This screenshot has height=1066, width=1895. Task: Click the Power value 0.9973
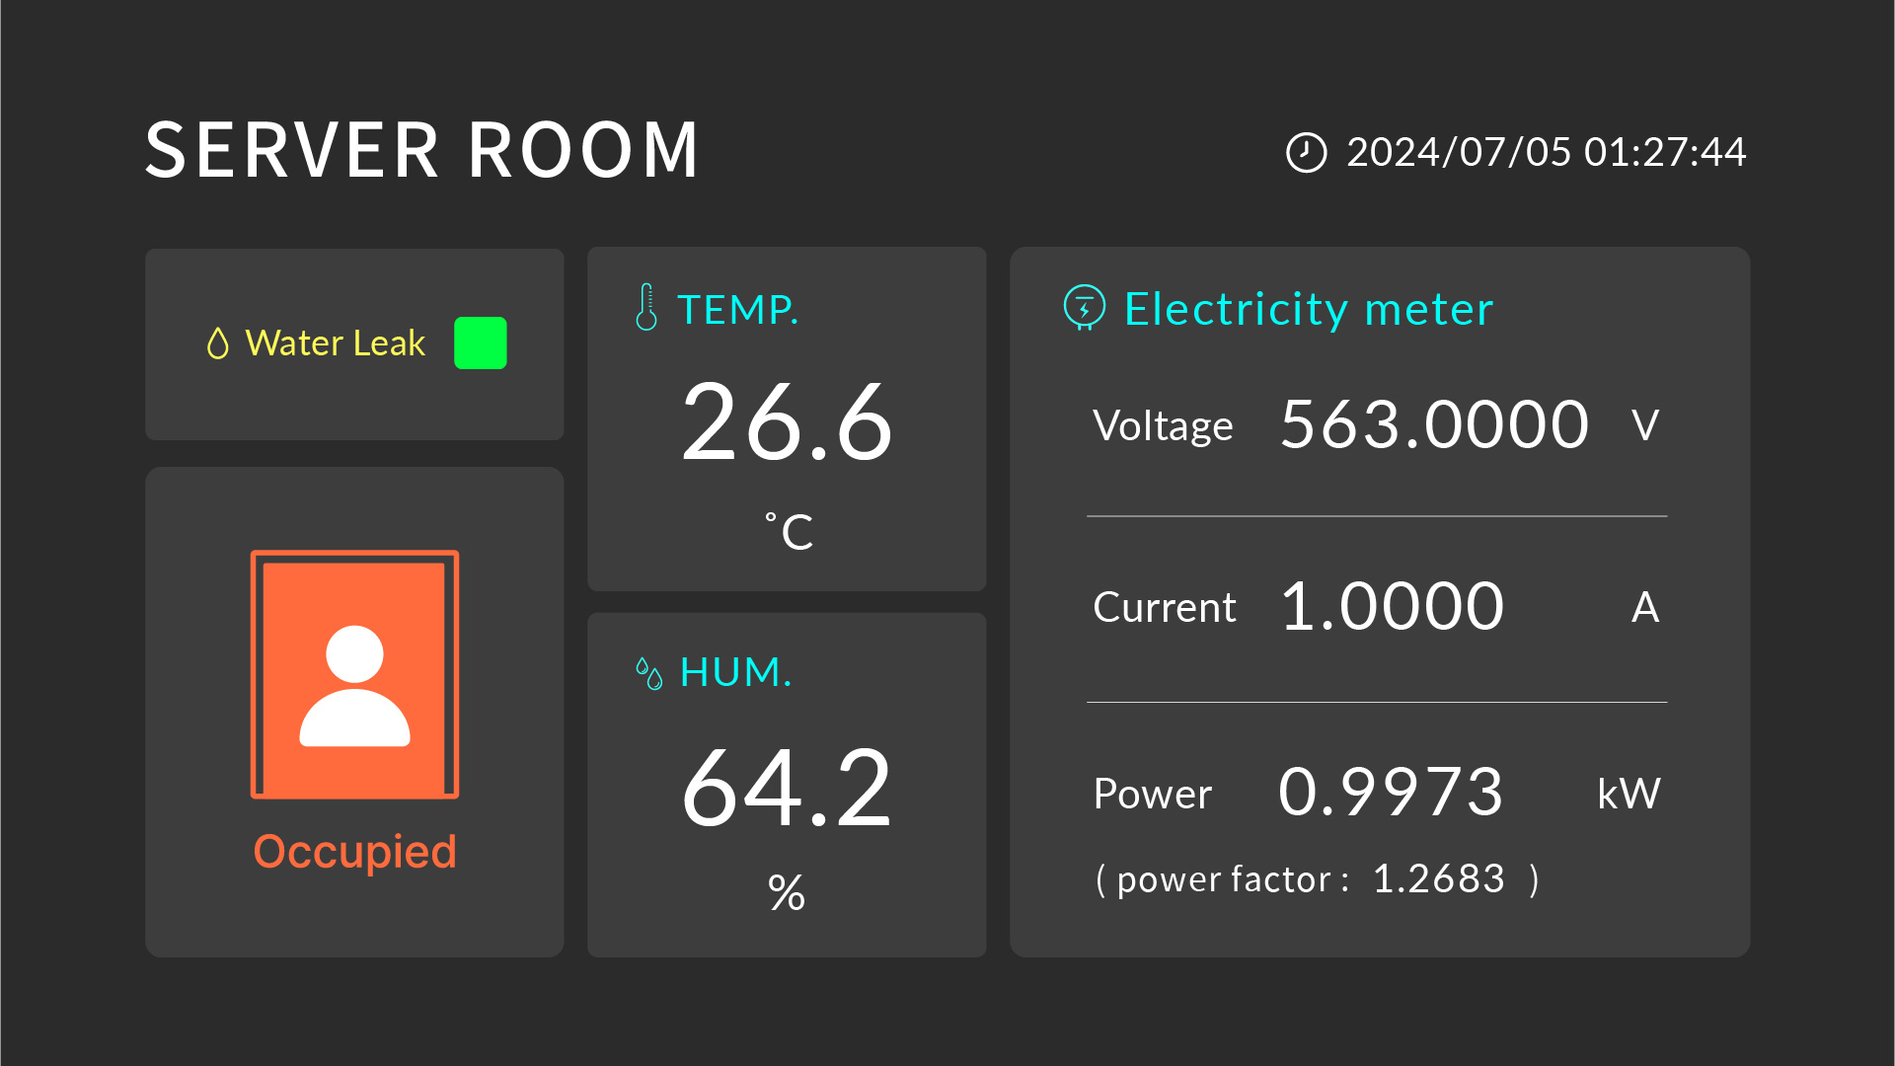[1391, 793]
